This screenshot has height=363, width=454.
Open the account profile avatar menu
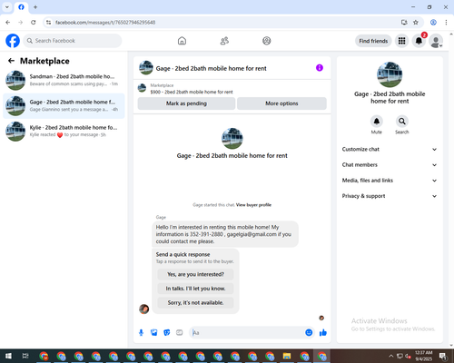[x=436, y=41]
